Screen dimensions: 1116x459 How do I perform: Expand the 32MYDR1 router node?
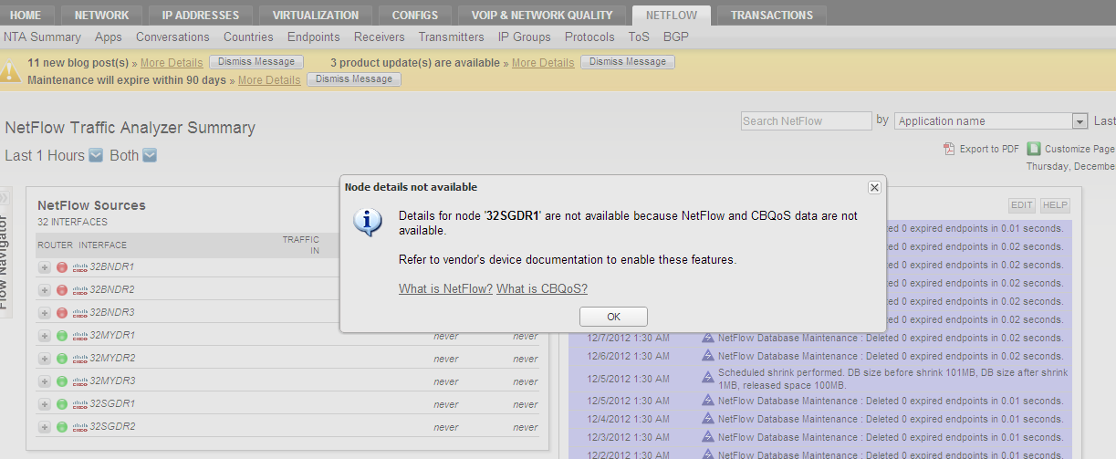45,336
